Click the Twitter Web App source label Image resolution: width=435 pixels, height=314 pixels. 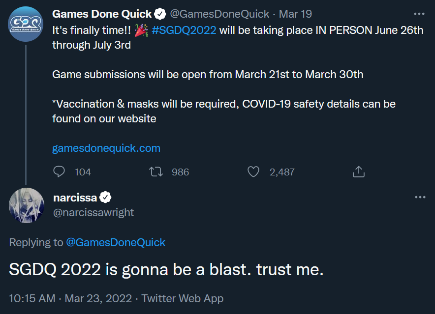point(182,298)
